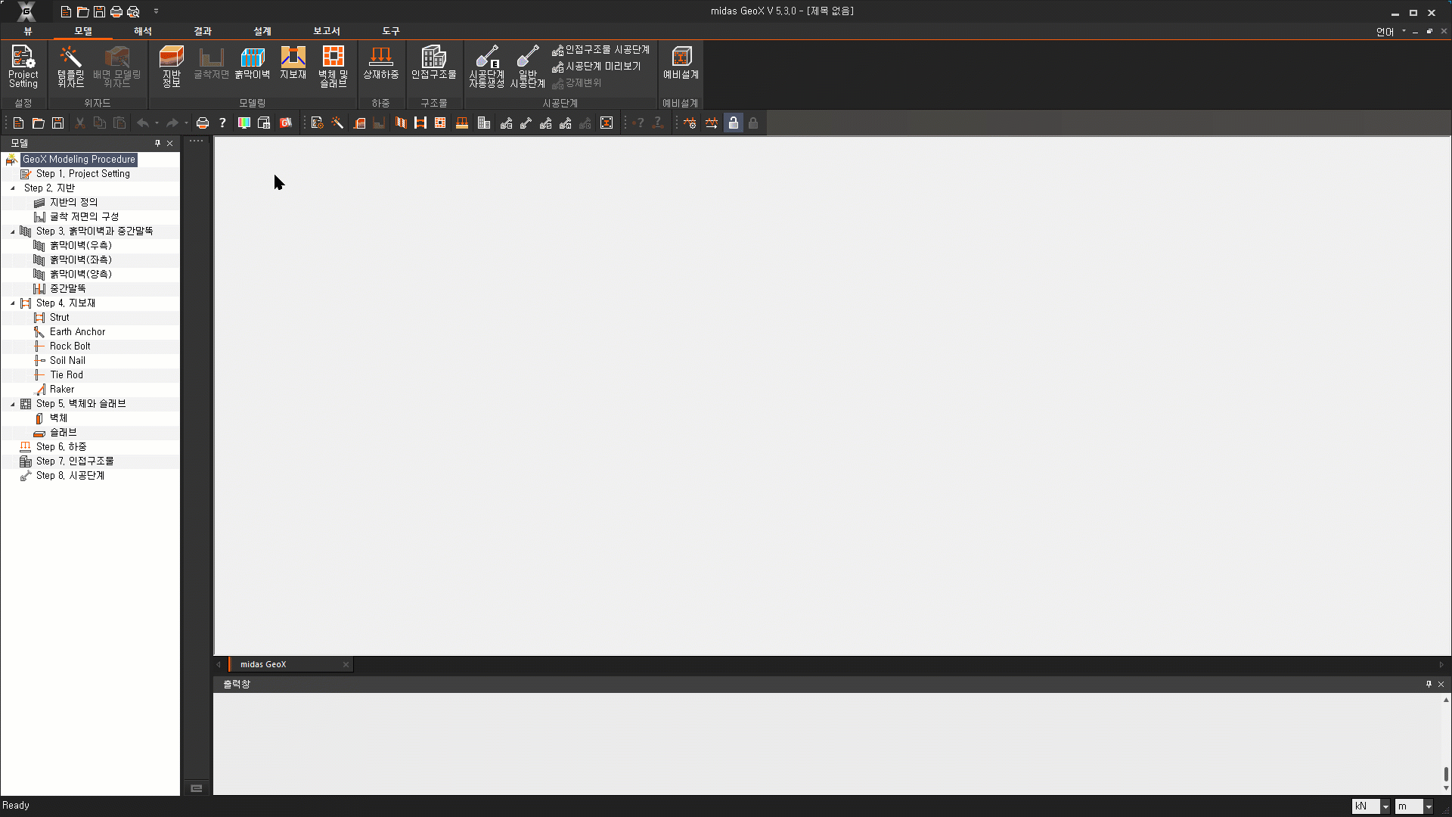Select the 지보재 ribbon tool
The width and height of the screenshot is (1452, 817).
pos(293,63)
